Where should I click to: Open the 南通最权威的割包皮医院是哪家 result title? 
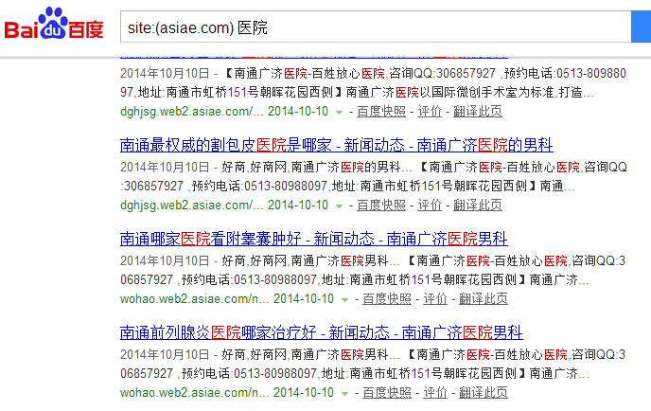[336, 145]
